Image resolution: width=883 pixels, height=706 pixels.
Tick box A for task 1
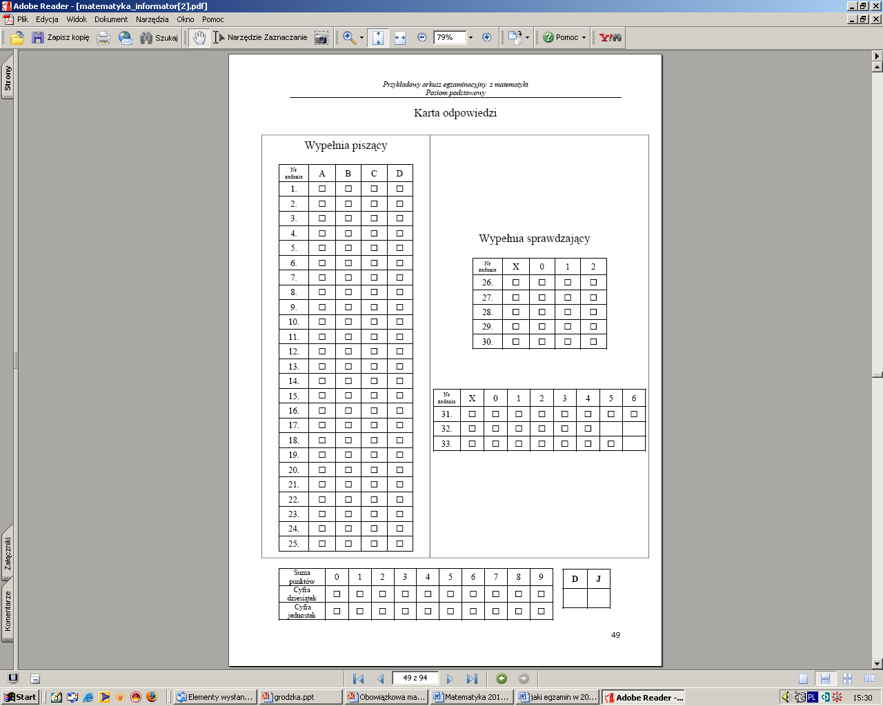point(322,188)
